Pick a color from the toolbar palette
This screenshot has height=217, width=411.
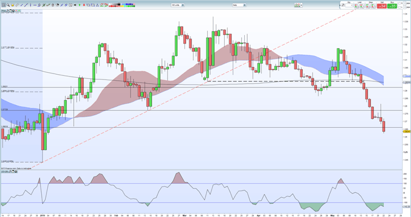[122, 5]
